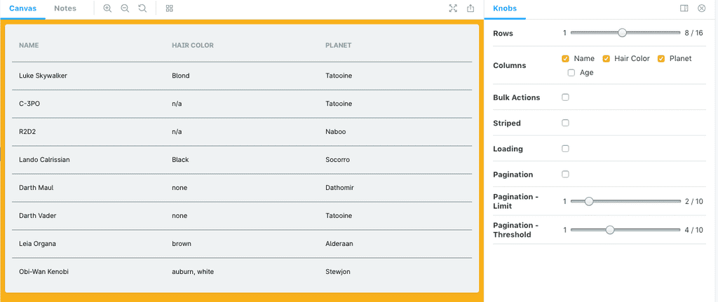This screenshot has height=302, width=718.
Task: Switch to the Canvas tab
Action: [x=23, y=8]
